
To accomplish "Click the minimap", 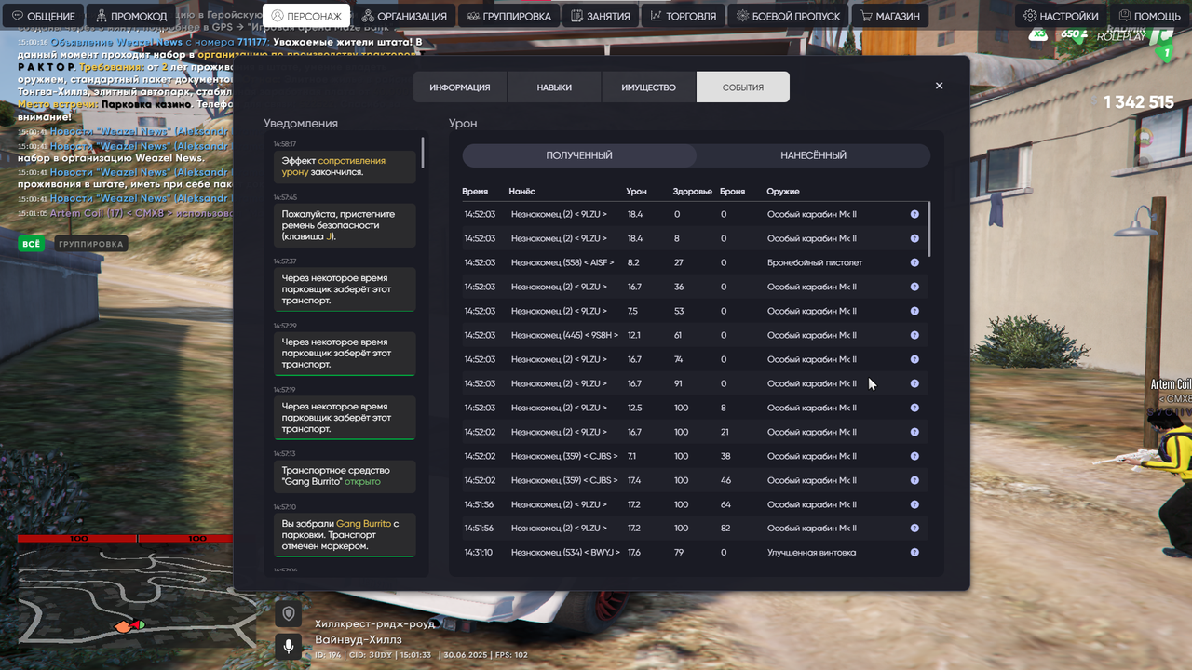I will [137, 596].
